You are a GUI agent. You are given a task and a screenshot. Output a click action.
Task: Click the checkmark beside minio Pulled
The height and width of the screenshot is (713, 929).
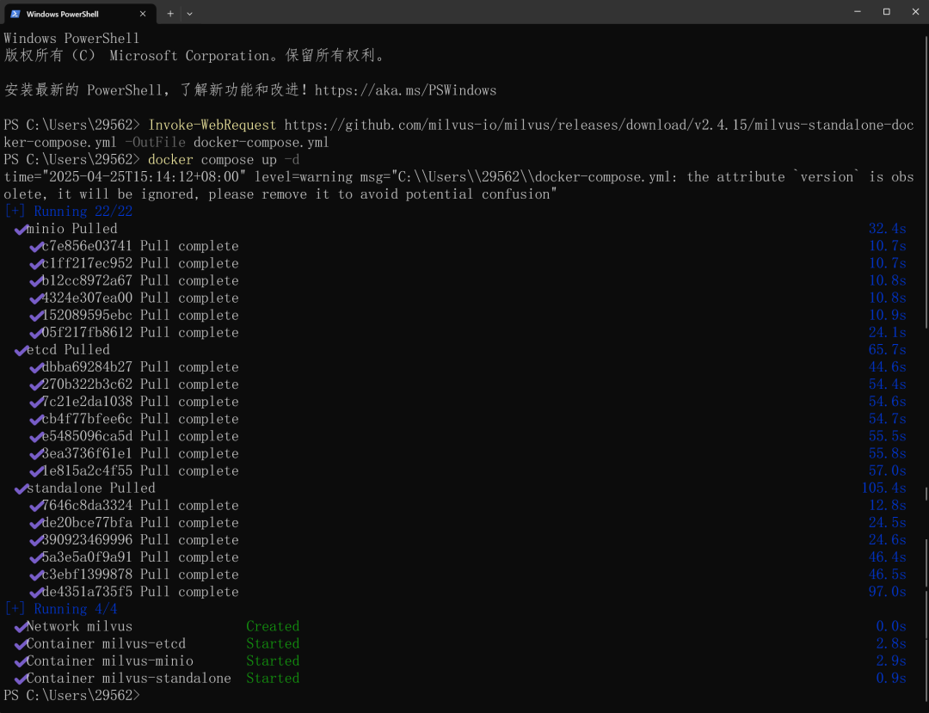tap(19, 230)
